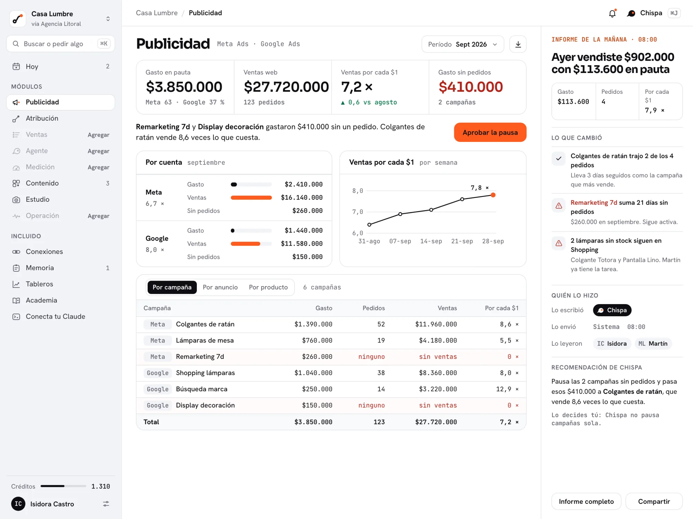
Task: Switch to Por producto tab
Action: point(268,287)
